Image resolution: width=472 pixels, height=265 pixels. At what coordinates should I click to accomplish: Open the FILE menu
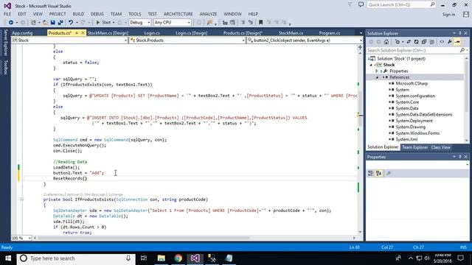coord(7,14)
